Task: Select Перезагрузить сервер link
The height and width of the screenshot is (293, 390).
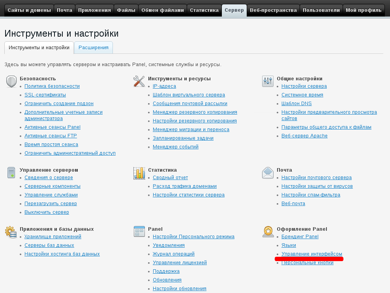Action: (x=51, y=204)
